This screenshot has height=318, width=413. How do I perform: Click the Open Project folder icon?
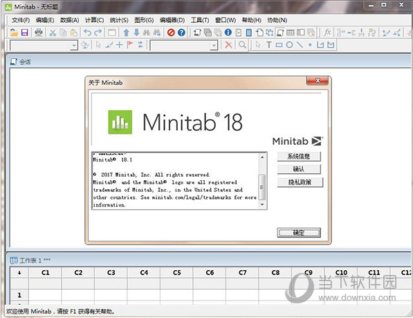point(14,33)
